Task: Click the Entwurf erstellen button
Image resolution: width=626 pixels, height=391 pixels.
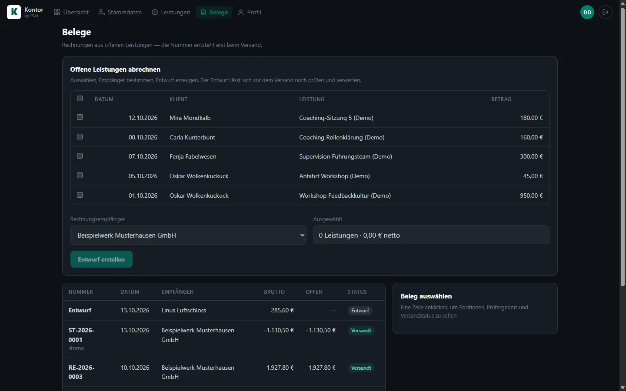Action: point(101,259)
